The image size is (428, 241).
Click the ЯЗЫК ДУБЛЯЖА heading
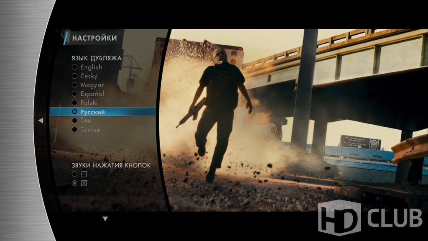(x=97, y=58)
